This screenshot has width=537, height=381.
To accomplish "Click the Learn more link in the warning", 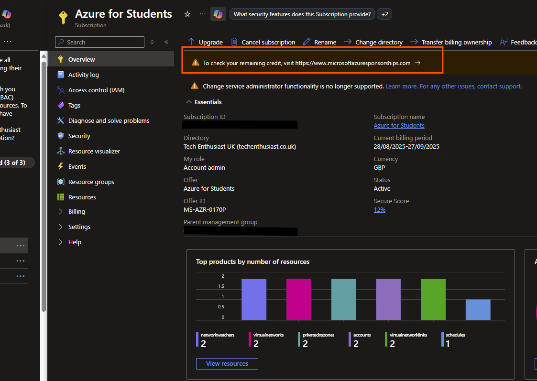I will [401, 86].
